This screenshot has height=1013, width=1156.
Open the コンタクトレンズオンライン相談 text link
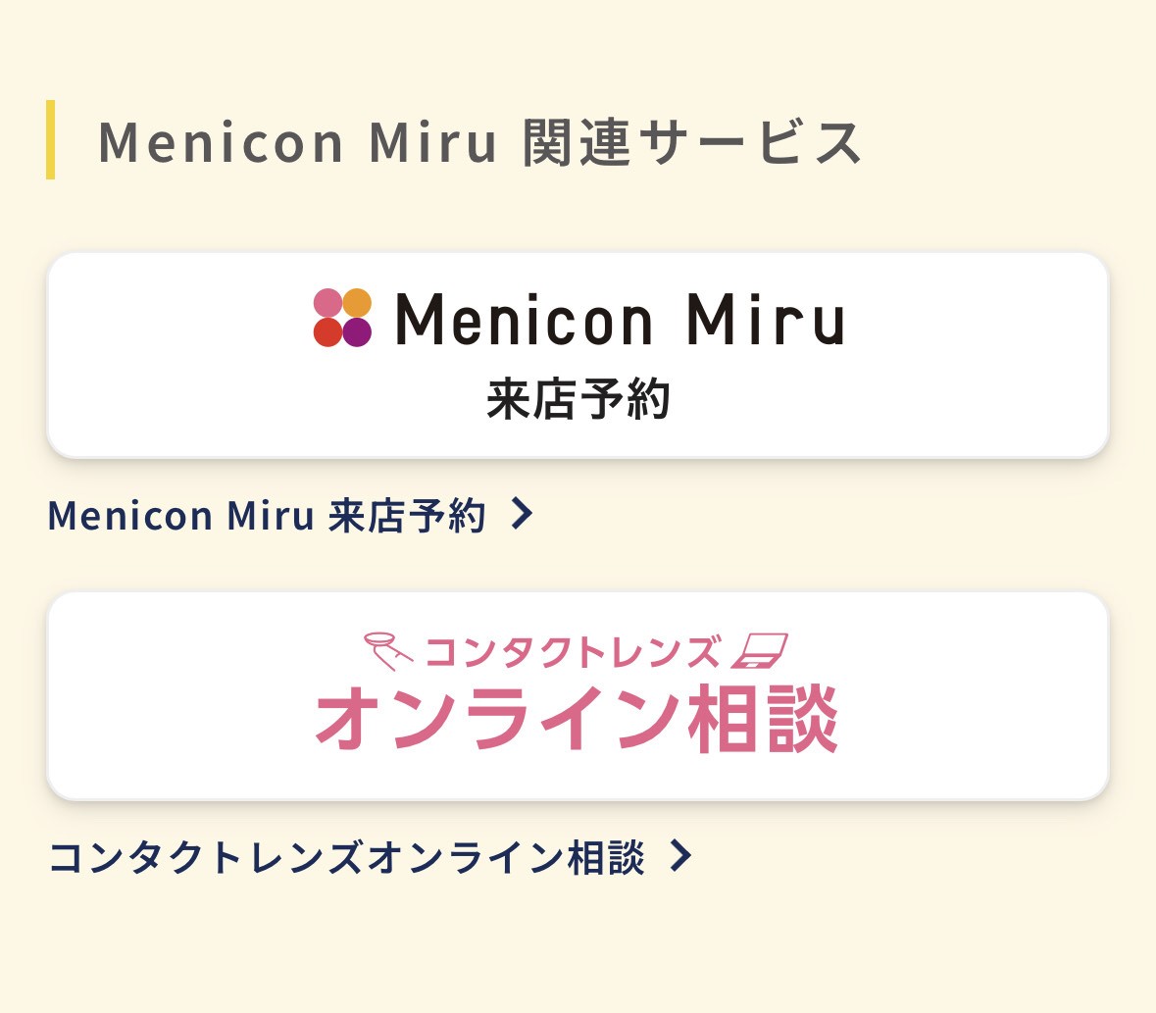click(346, 857)
